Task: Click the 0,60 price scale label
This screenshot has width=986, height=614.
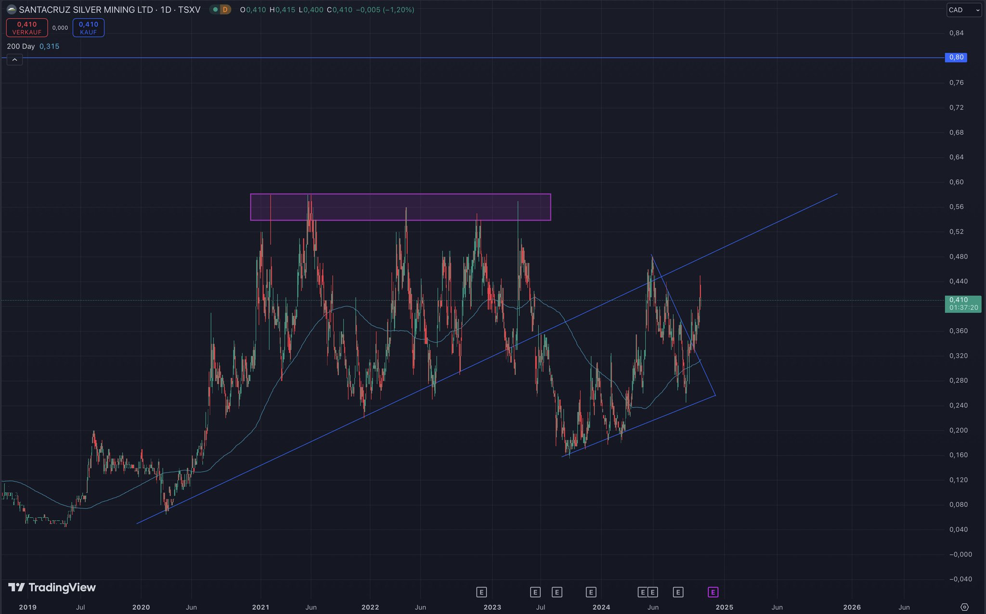Action: (x=957, y=182)
